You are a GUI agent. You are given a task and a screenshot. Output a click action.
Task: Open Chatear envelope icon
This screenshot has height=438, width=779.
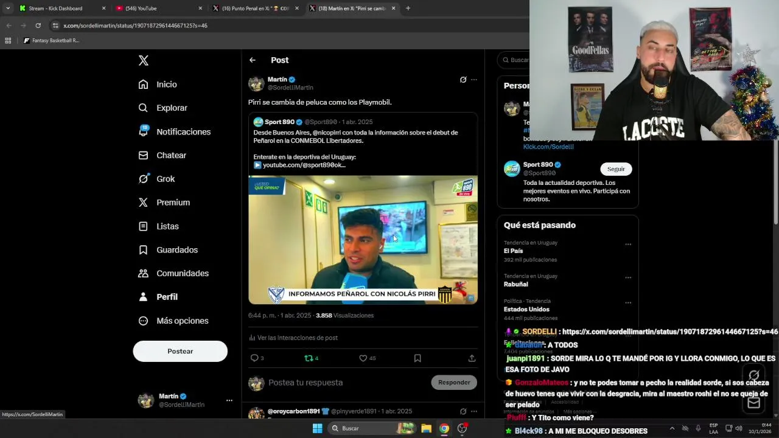(x=143, y=155)
